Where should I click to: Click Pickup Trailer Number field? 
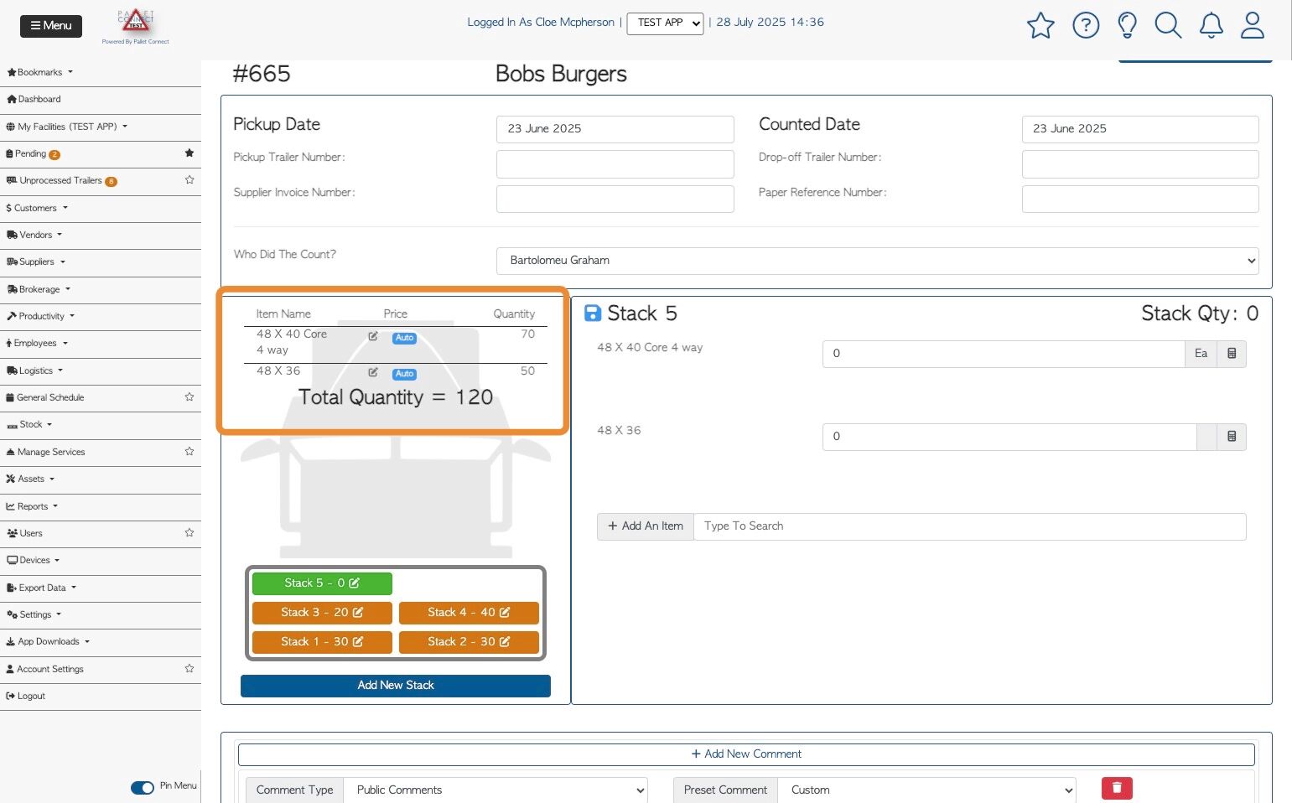[x=615, y=164]
